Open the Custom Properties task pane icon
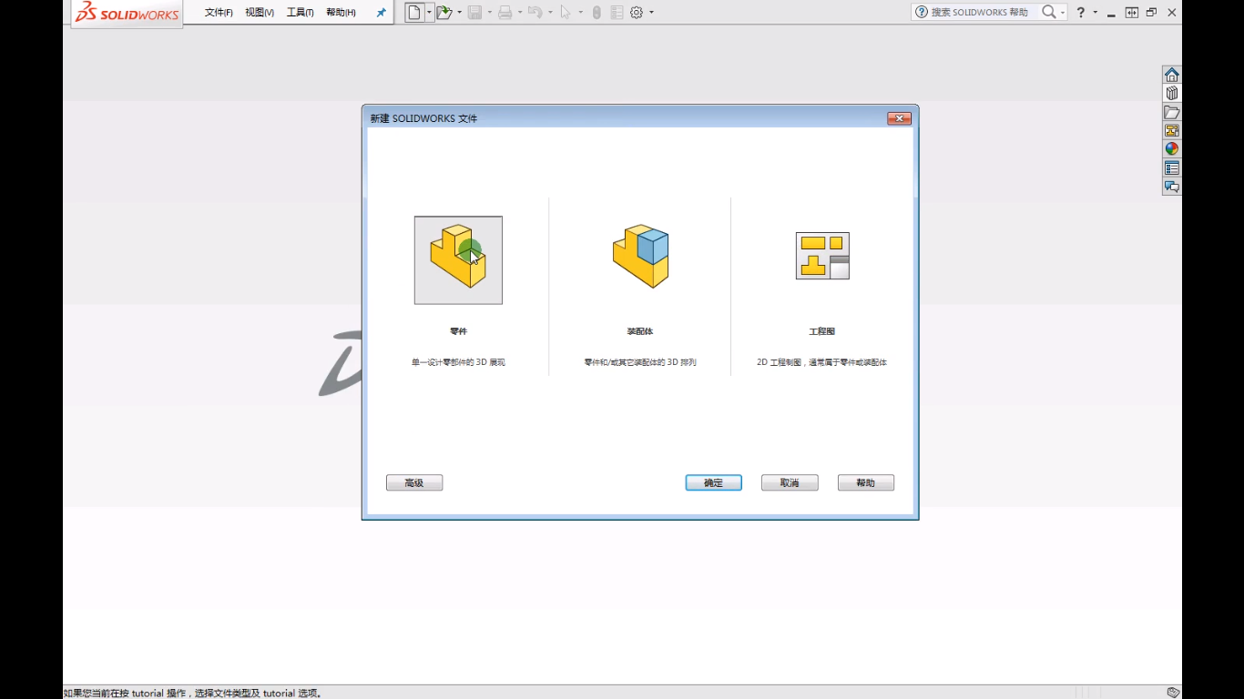 1172,167
